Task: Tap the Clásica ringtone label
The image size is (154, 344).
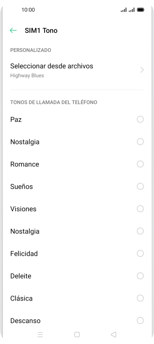Action: click(x=21, y=298)
